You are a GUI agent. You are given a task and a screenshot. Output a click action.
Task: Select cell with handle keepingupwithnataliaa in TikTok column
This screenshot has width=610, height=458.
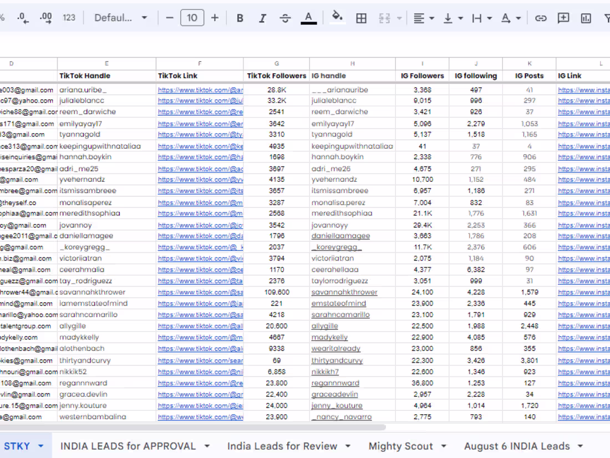[106, 146]
